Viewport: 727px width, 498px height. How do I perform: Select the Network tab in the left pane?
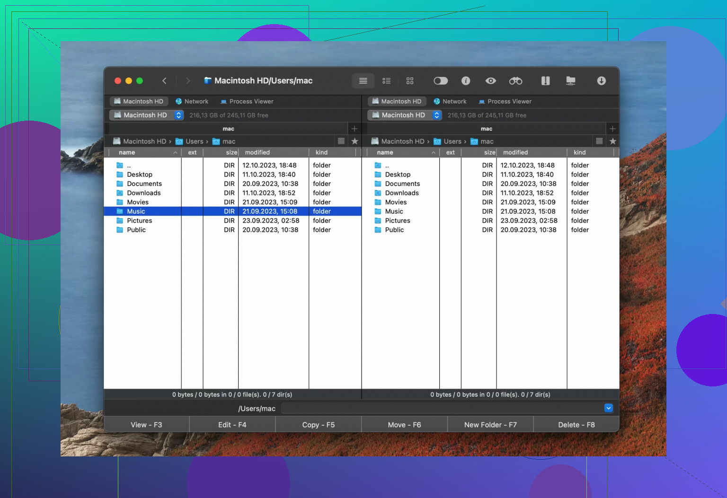point(192,102)
